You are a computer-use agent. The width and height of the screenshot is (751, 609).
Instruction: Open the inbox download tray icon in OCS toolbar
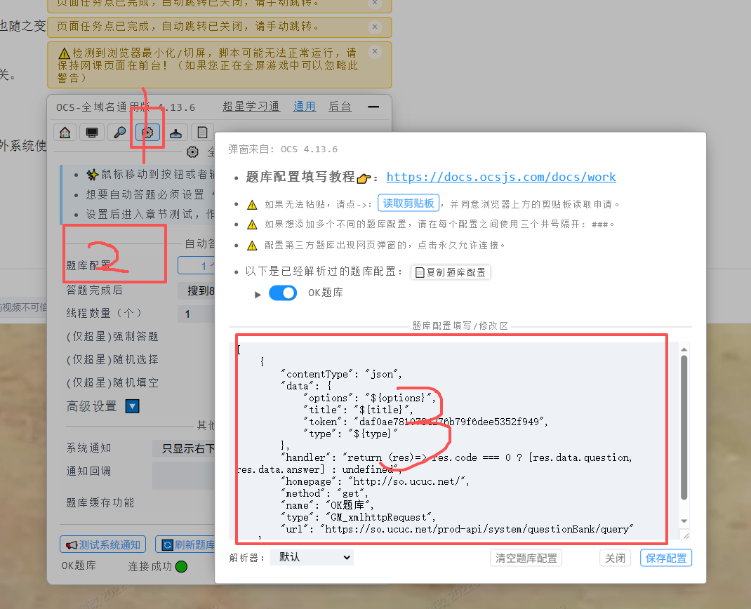175,132
